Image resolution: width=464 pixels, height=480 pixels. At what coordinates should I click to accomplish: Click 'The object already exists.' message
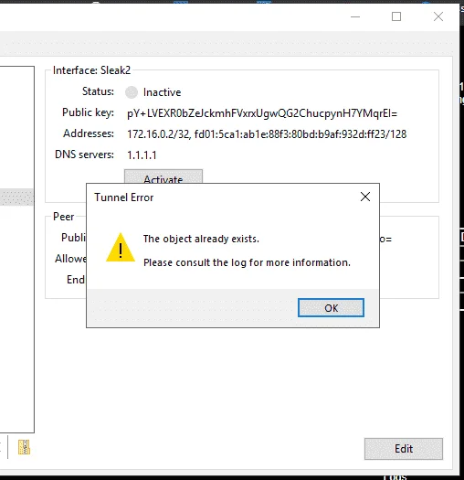201,239
